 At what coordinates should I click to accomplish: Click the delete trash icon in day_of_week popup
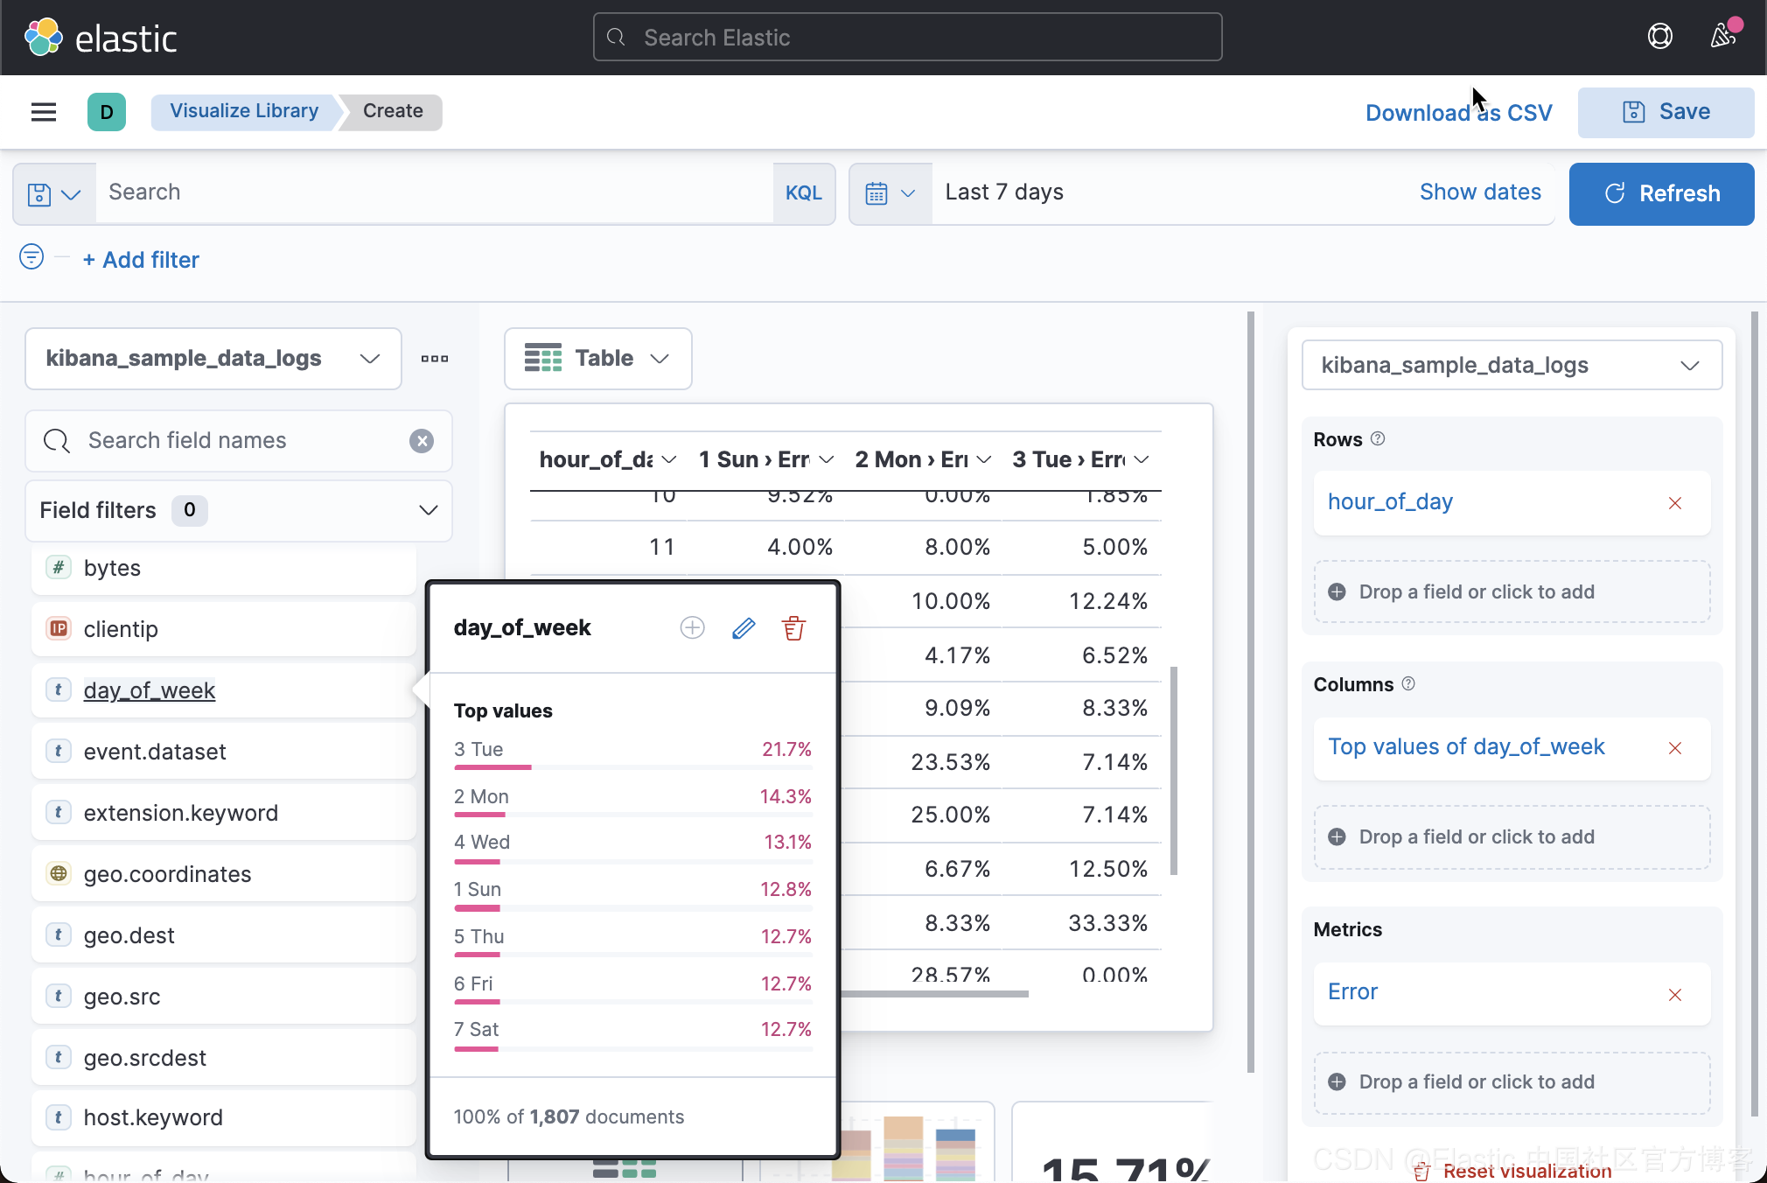point(793,628)
